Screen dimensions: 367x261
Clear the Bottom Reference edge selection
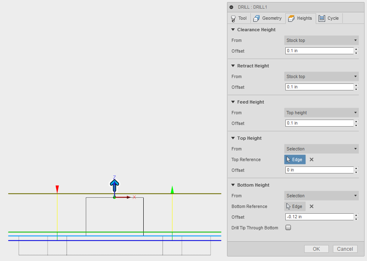click(x=311, y=206)
